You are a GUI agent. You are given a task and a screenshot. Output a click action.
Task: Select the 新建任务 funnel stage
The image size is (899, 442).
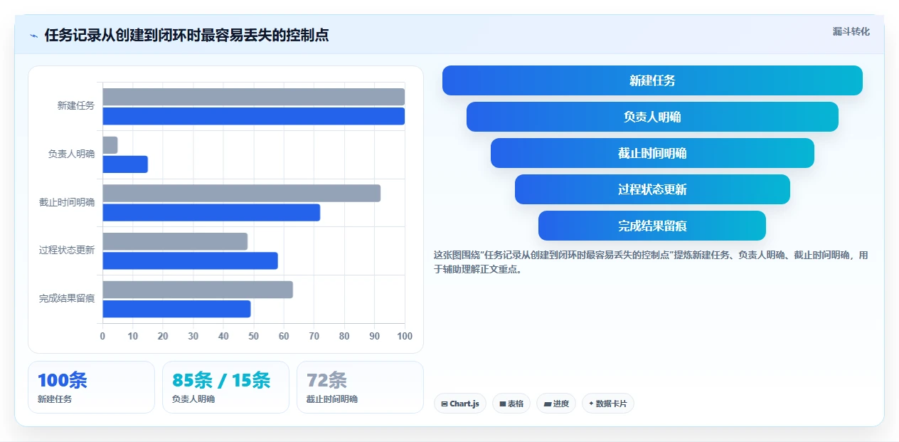pyautogui.click(x=652, y=80)
